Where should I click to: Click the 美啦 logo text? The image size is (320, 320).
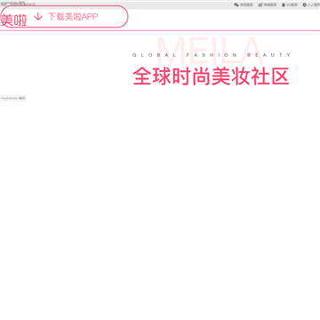pos(14,20)
